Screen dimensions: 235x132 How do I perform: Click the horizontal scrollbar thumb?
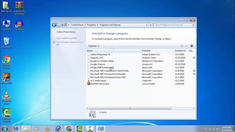[x=130, y=108]
